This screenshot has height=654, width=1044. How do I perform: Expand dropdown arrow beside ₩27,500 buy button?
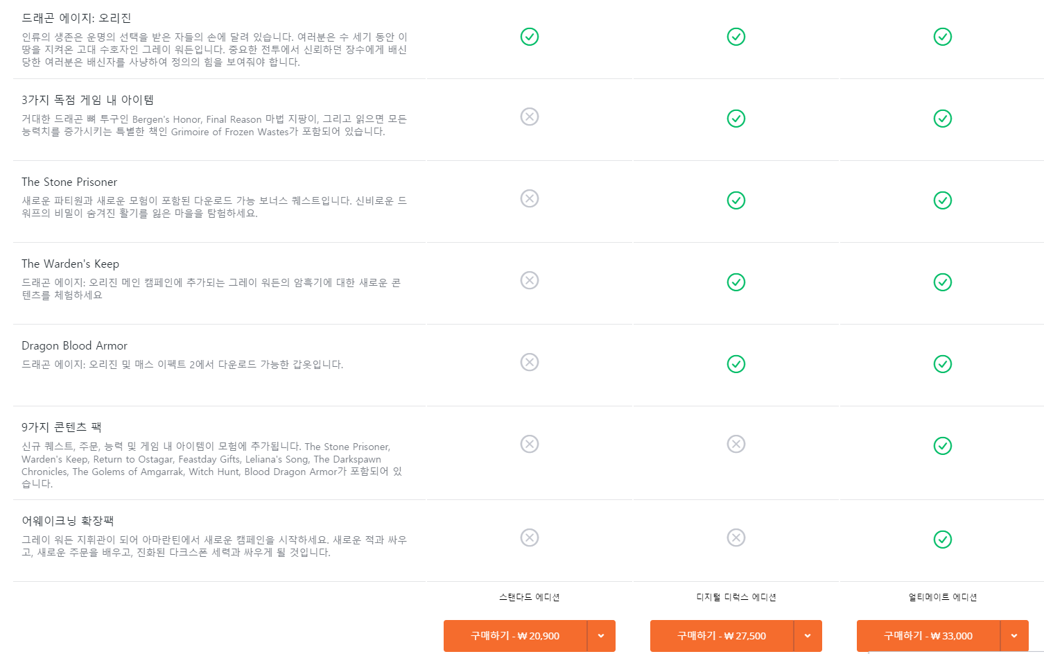coord(808,636)
